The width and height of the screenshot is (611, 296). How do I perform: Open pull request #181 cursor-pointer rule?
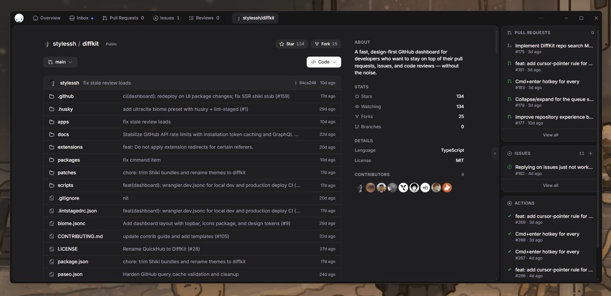point(550,66)
